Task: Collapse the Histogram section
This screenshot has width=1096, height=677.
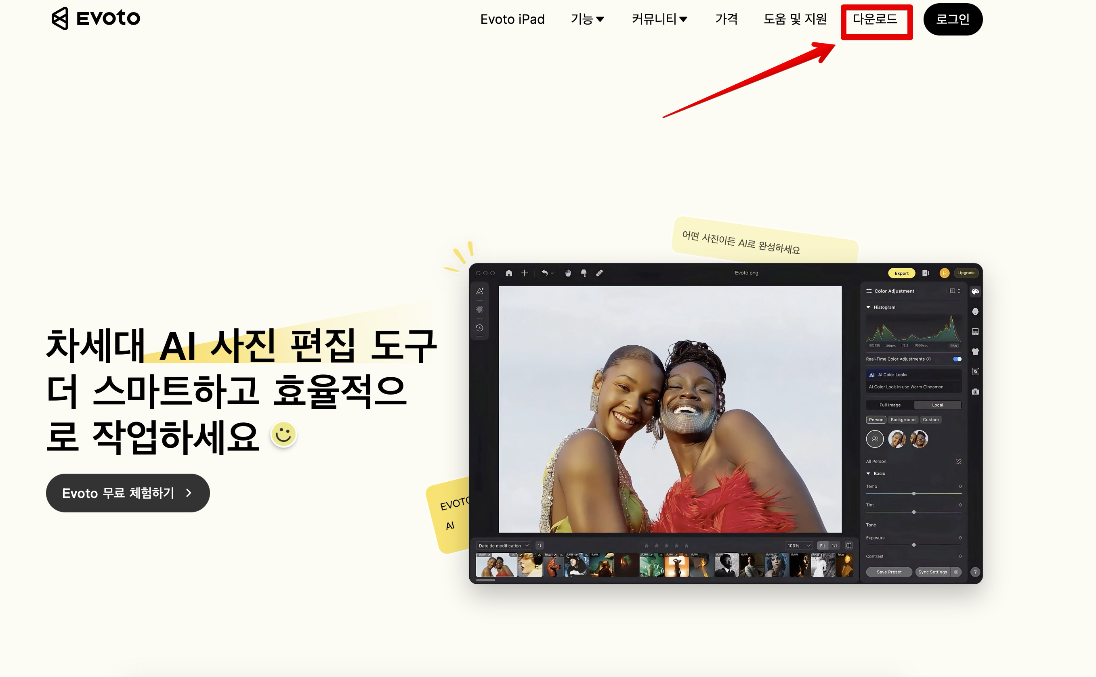Action: (x=868, y=307)
